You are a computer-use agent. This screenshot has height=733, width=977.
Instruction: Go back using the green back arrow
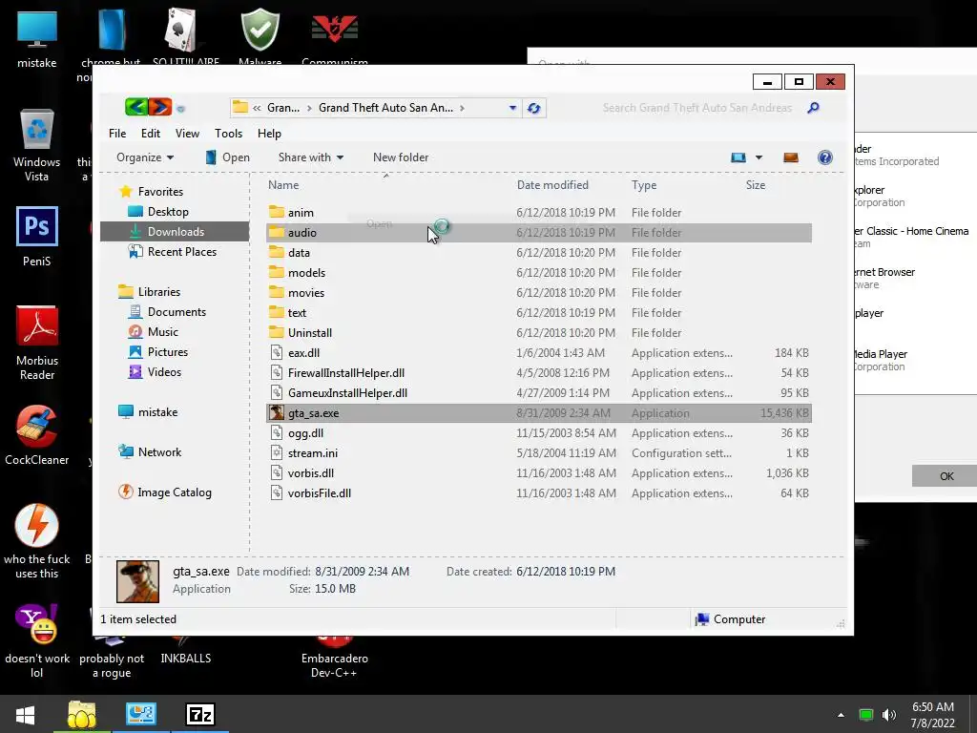[x=135, y=107]
